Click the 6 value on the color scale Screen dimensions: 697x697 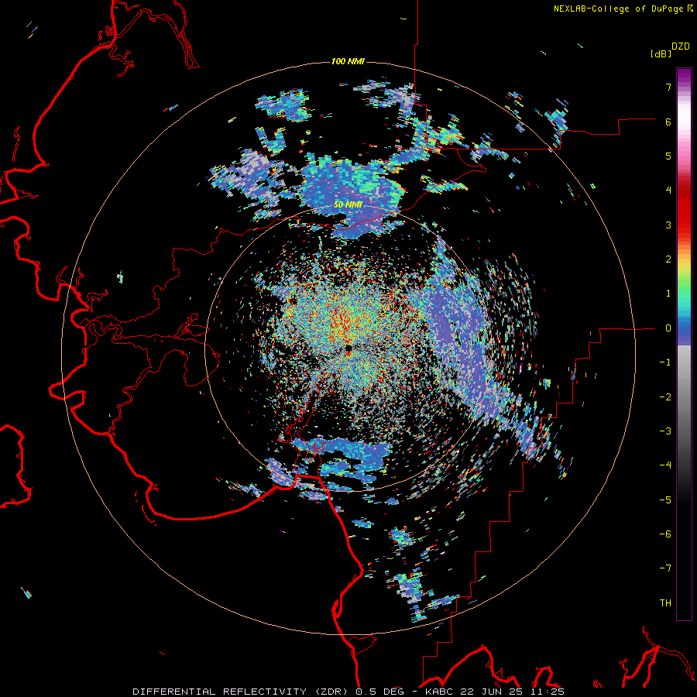coord(668,122)
